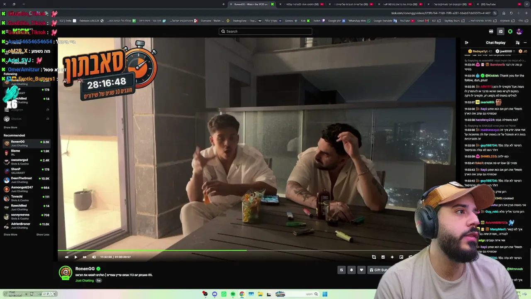Click the Gift Subs button

(x=378, y=270)
